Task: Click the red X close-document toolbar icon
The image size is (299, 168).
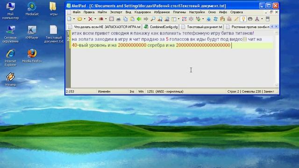Action: tap(90, 19)
